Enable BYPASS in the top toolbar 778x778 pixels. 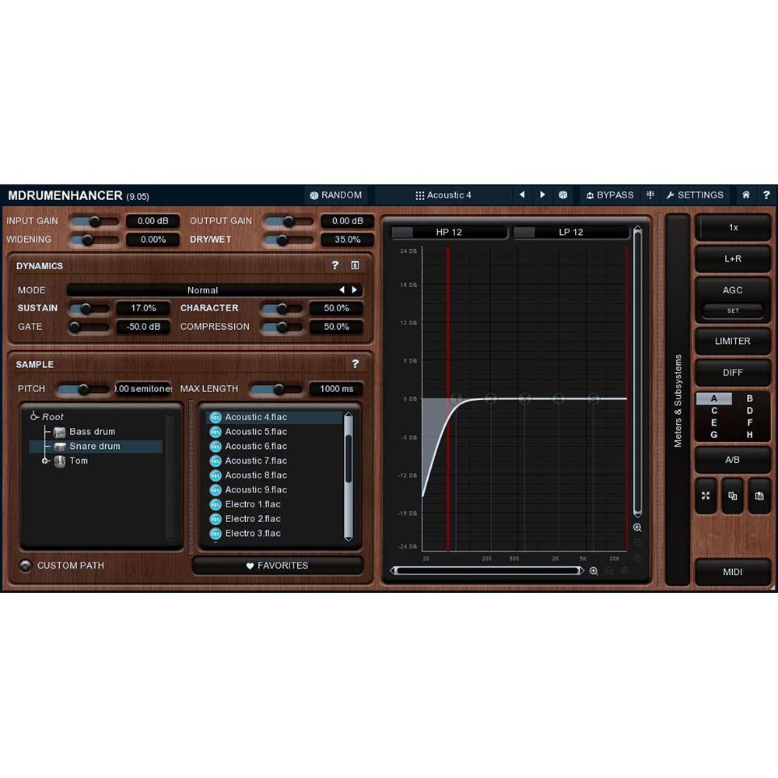coord(610,195)
